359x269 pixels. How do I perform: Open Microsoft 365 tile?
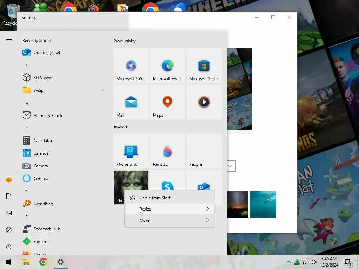[131, 65]
